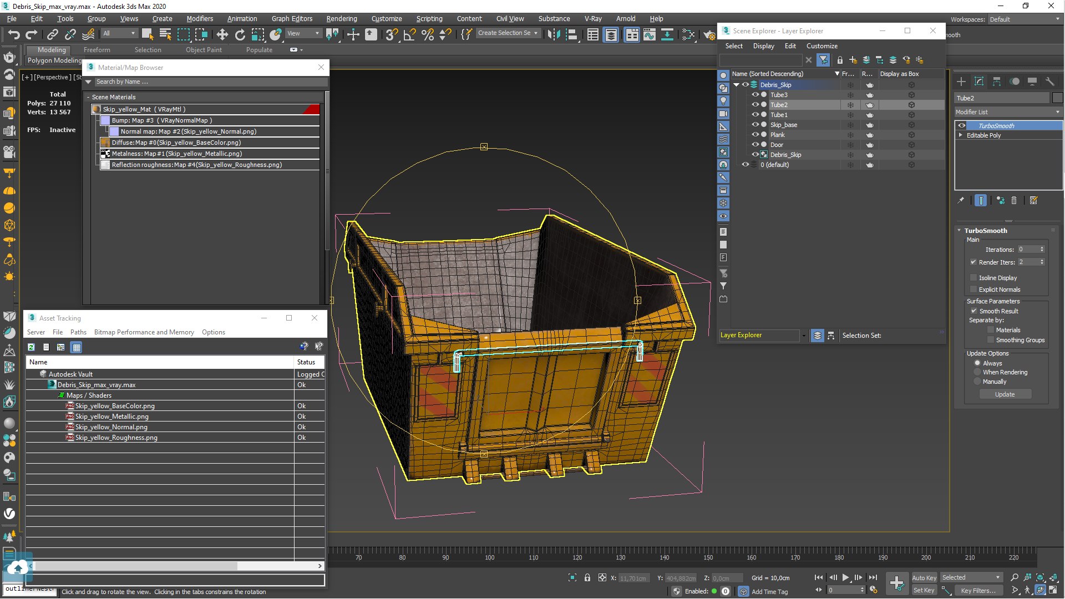Select When Rendering update option
Image resolution: width=1065 pixels, height=599 pixels.
977,372
